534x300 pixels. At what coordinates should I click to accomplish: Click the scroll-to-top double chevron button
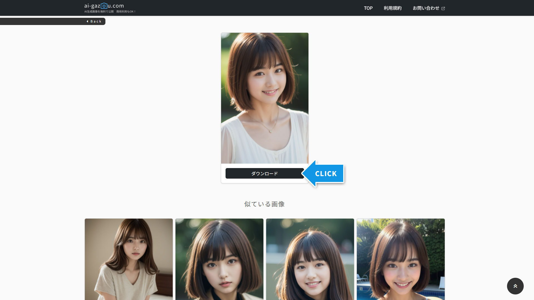point(515,286)
